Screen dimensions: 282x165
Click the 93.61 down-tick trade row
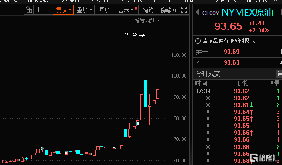[x=237, y=105]
